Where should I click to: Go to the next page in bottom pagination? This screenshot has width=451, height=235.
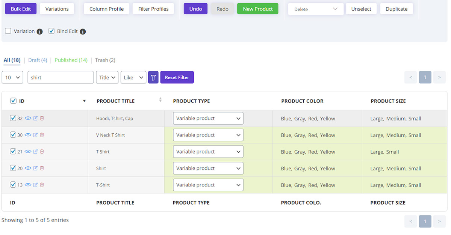point(439,221)
